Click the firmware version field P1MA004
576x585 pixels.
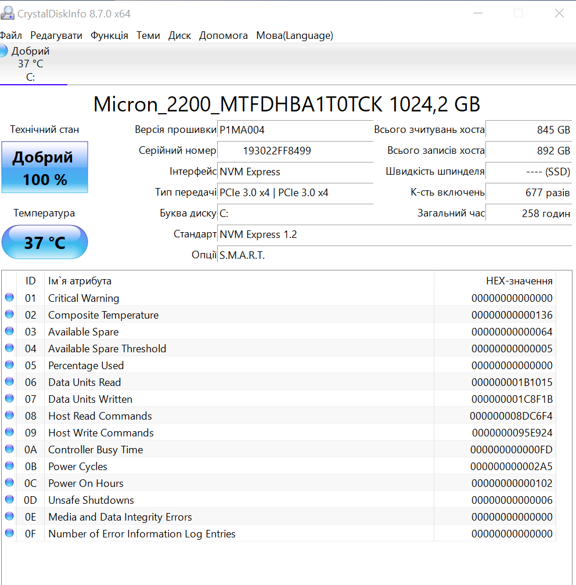(295, 130)
